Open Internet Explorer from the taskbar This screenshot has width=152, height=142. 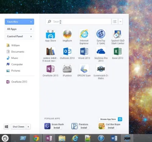[75, 138]
